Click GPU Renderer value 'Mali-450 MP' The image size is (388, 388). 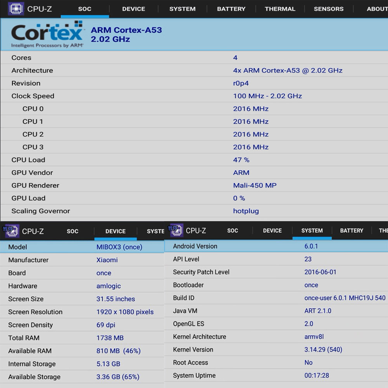click(x=255, y=185)
